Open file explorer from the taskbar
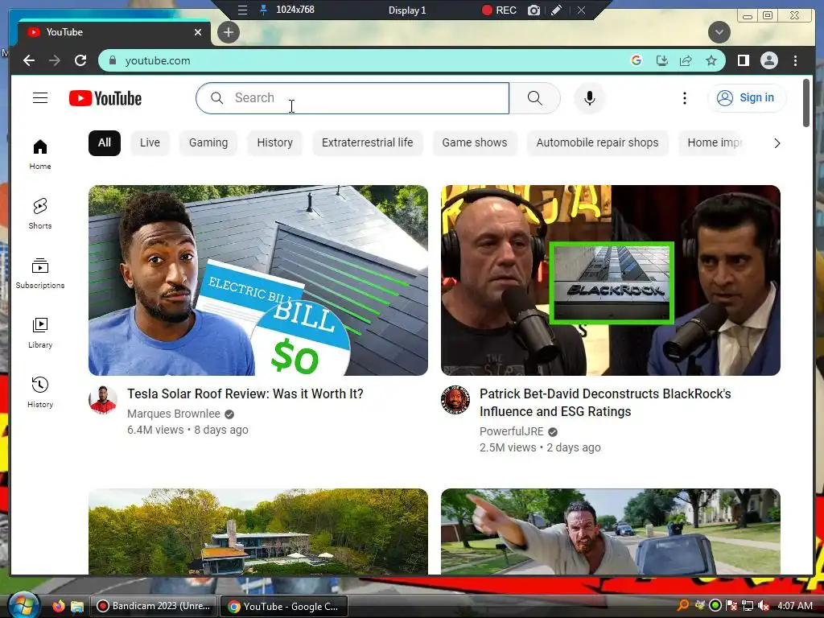This screenshot has height=618, width=824. tap(77, 606)
